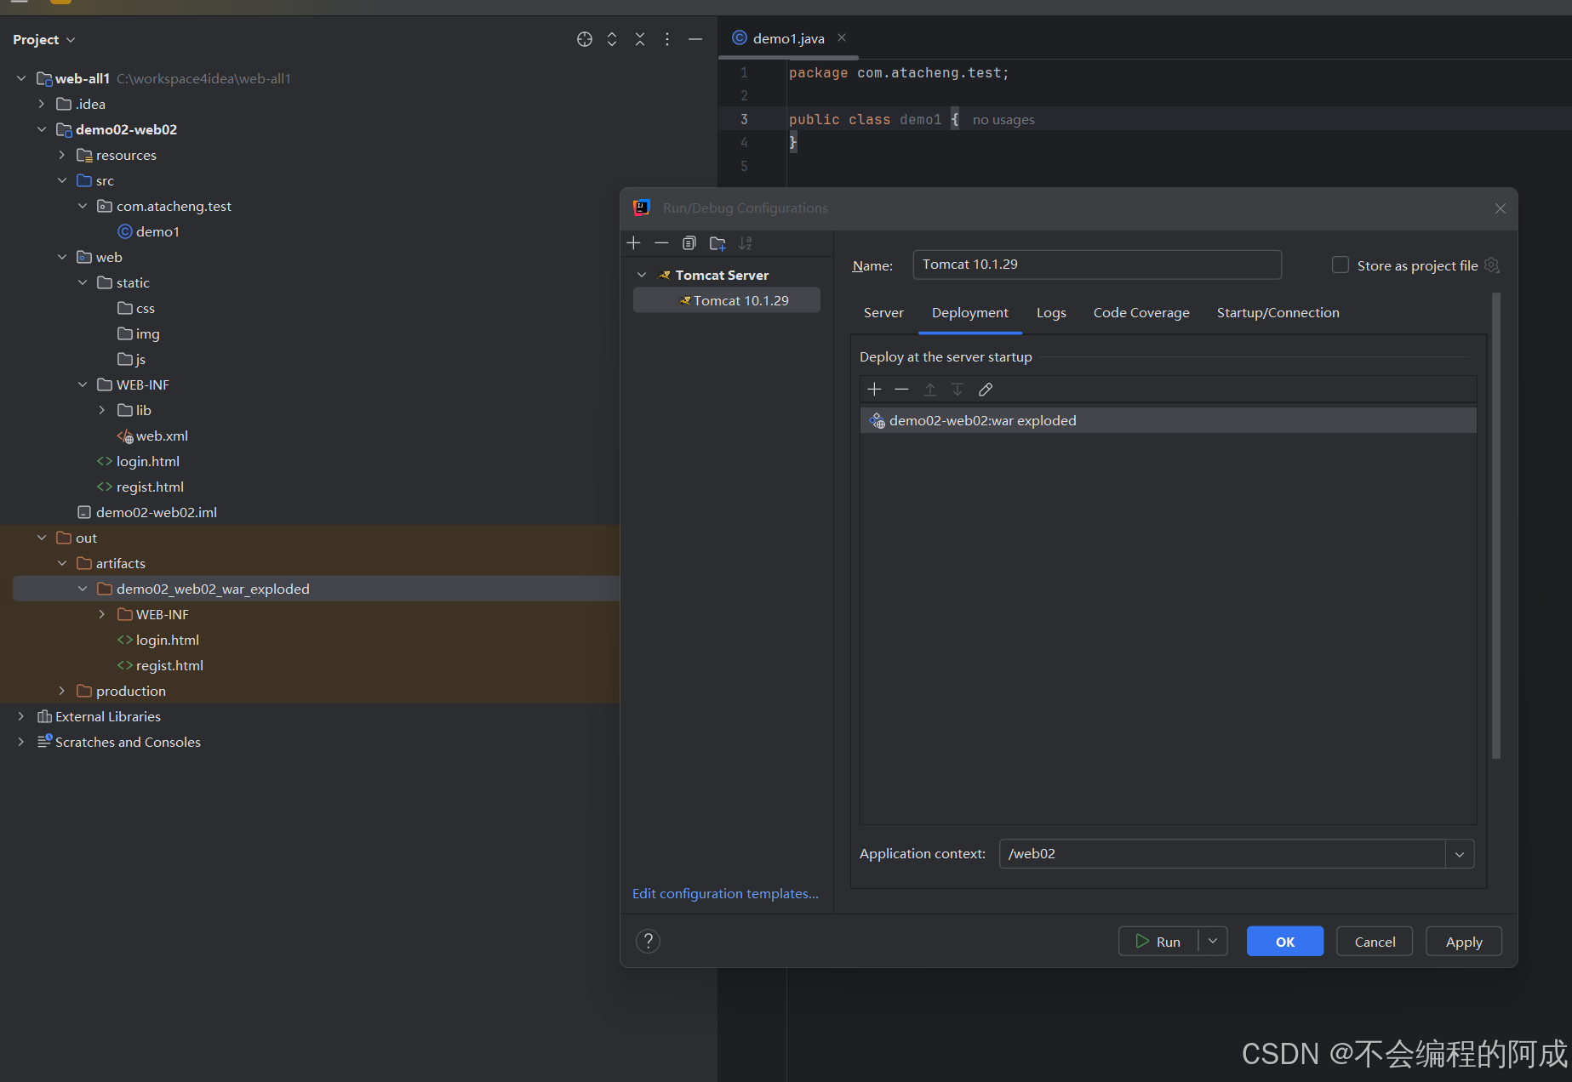Expand the resources folder

pyautogui.click(x=62, y=155)
